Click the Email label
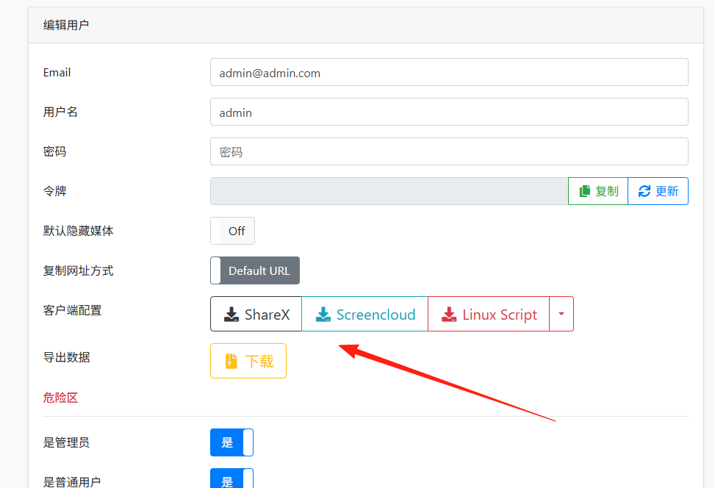The width and height of the screenshot is (715, 488). (x=57, y=73)
